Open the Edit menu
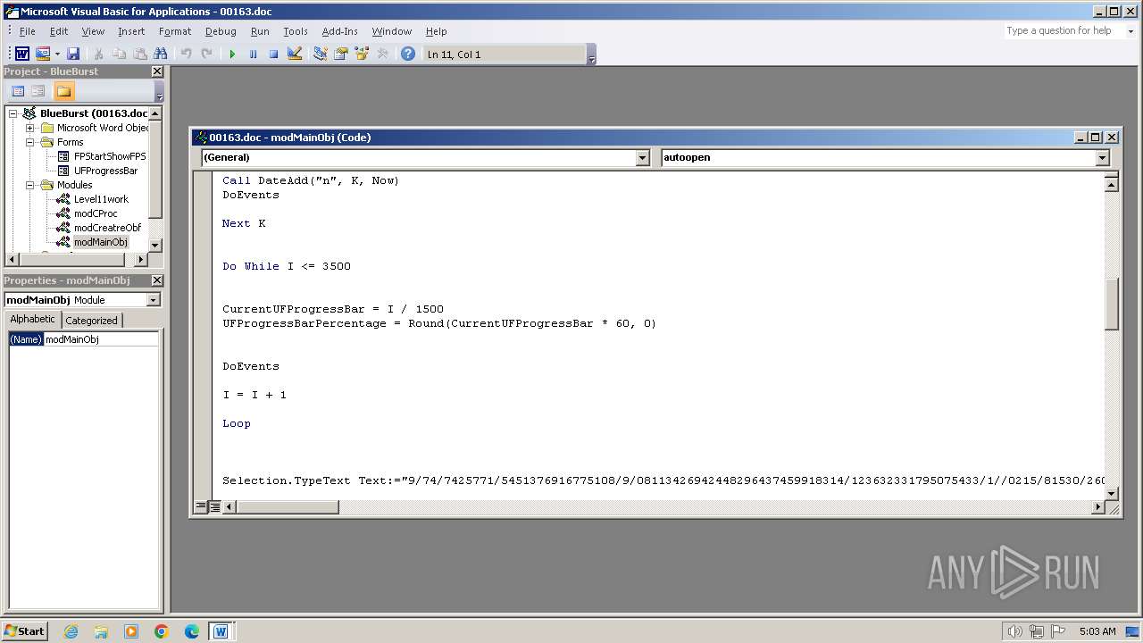The image size is (1143, 643). pyautogui.click(x=59, y=31)
